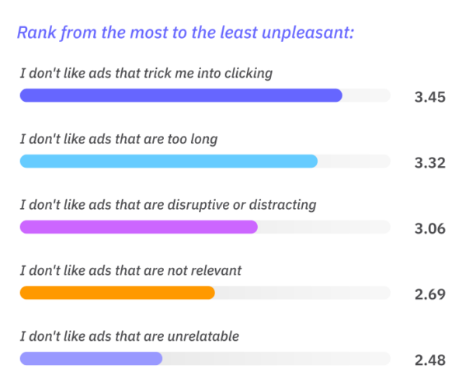Click the dark blue trick-clicking bar
Screen dimensions: 466x389
point(181,96)
